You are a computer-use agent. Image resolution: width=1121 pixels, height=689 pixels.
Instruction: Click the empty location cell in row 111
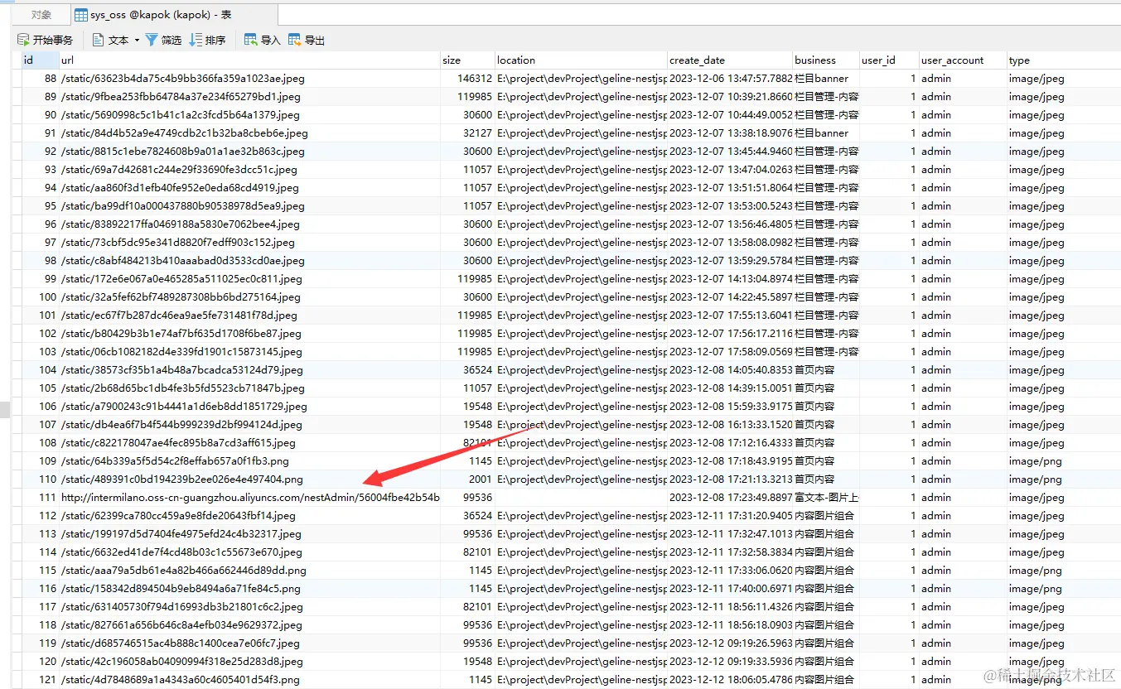(581, 498)
